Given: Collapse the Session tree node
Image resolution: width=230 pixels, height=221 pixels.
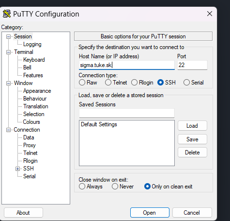Looking at the screenshot, I should [8, 37].
